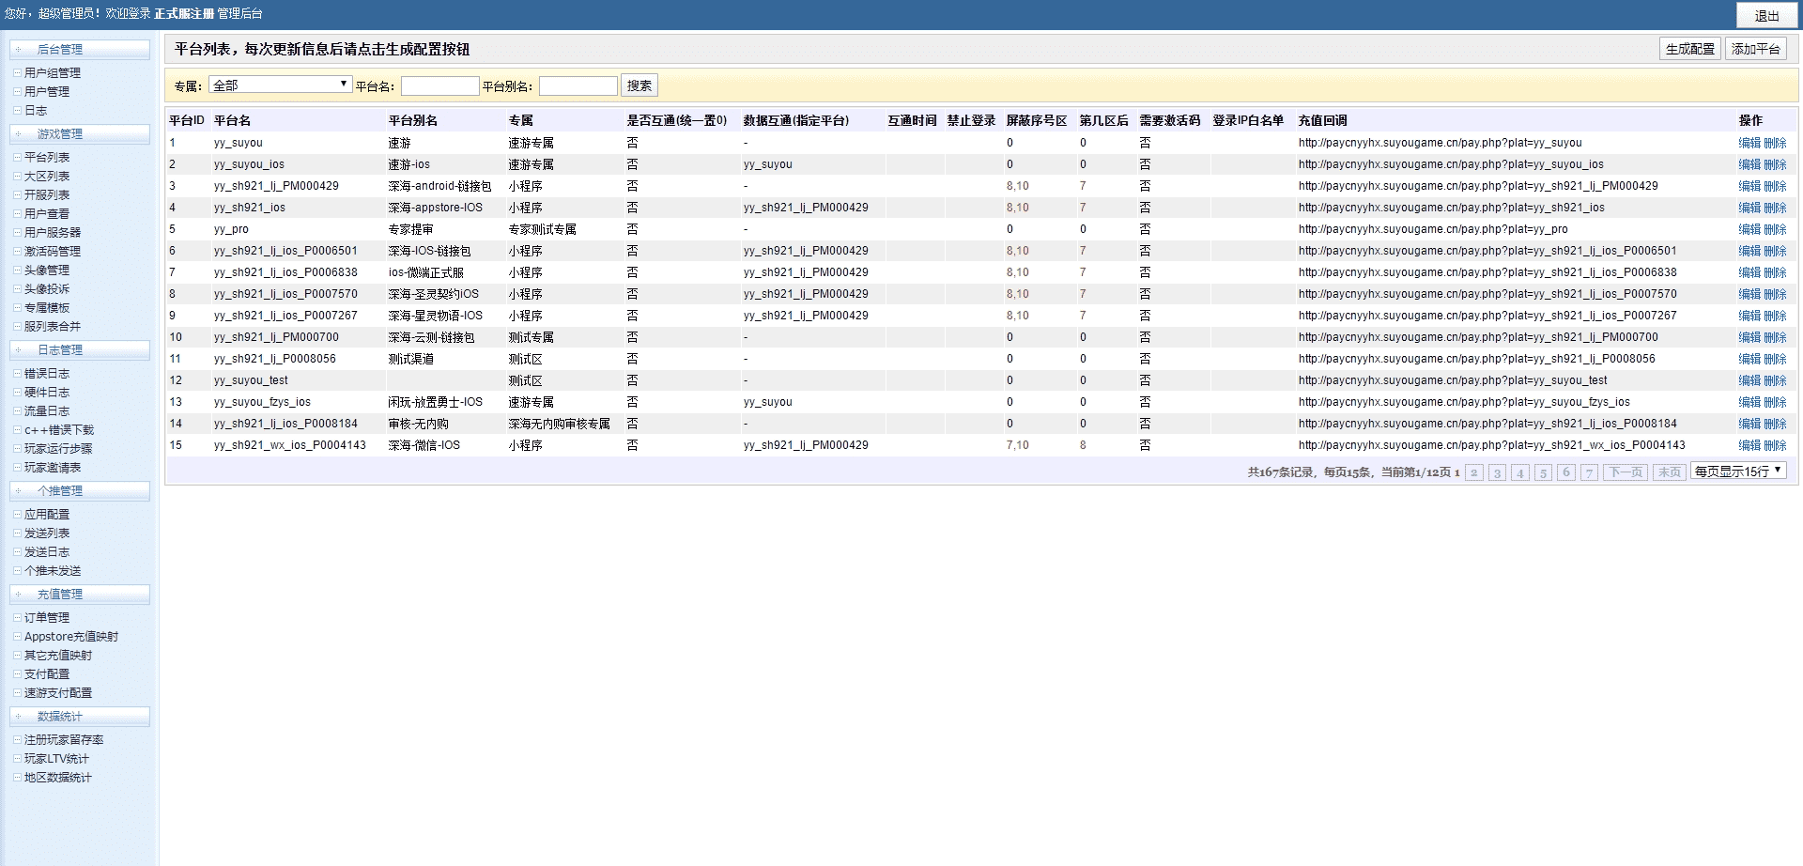Open the 每页显示15行 rows-per-page dropdown
The width and height of the screenshot is (1803, 866).
1738,472
